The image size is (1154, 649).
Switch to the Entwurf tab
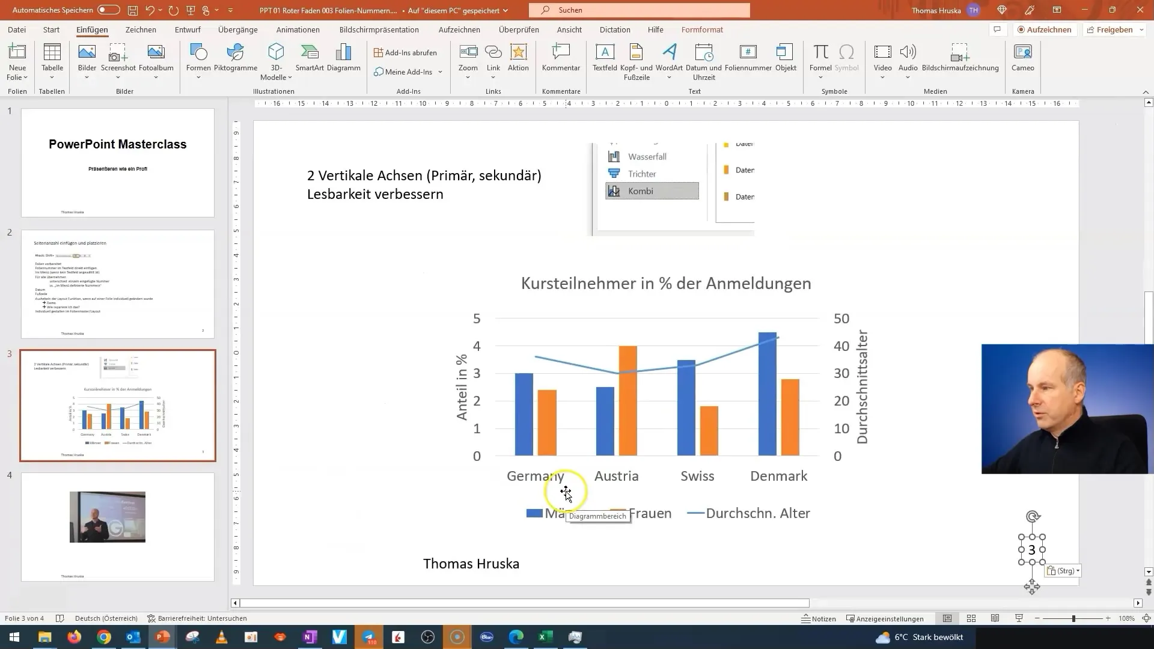coord(188,29)
